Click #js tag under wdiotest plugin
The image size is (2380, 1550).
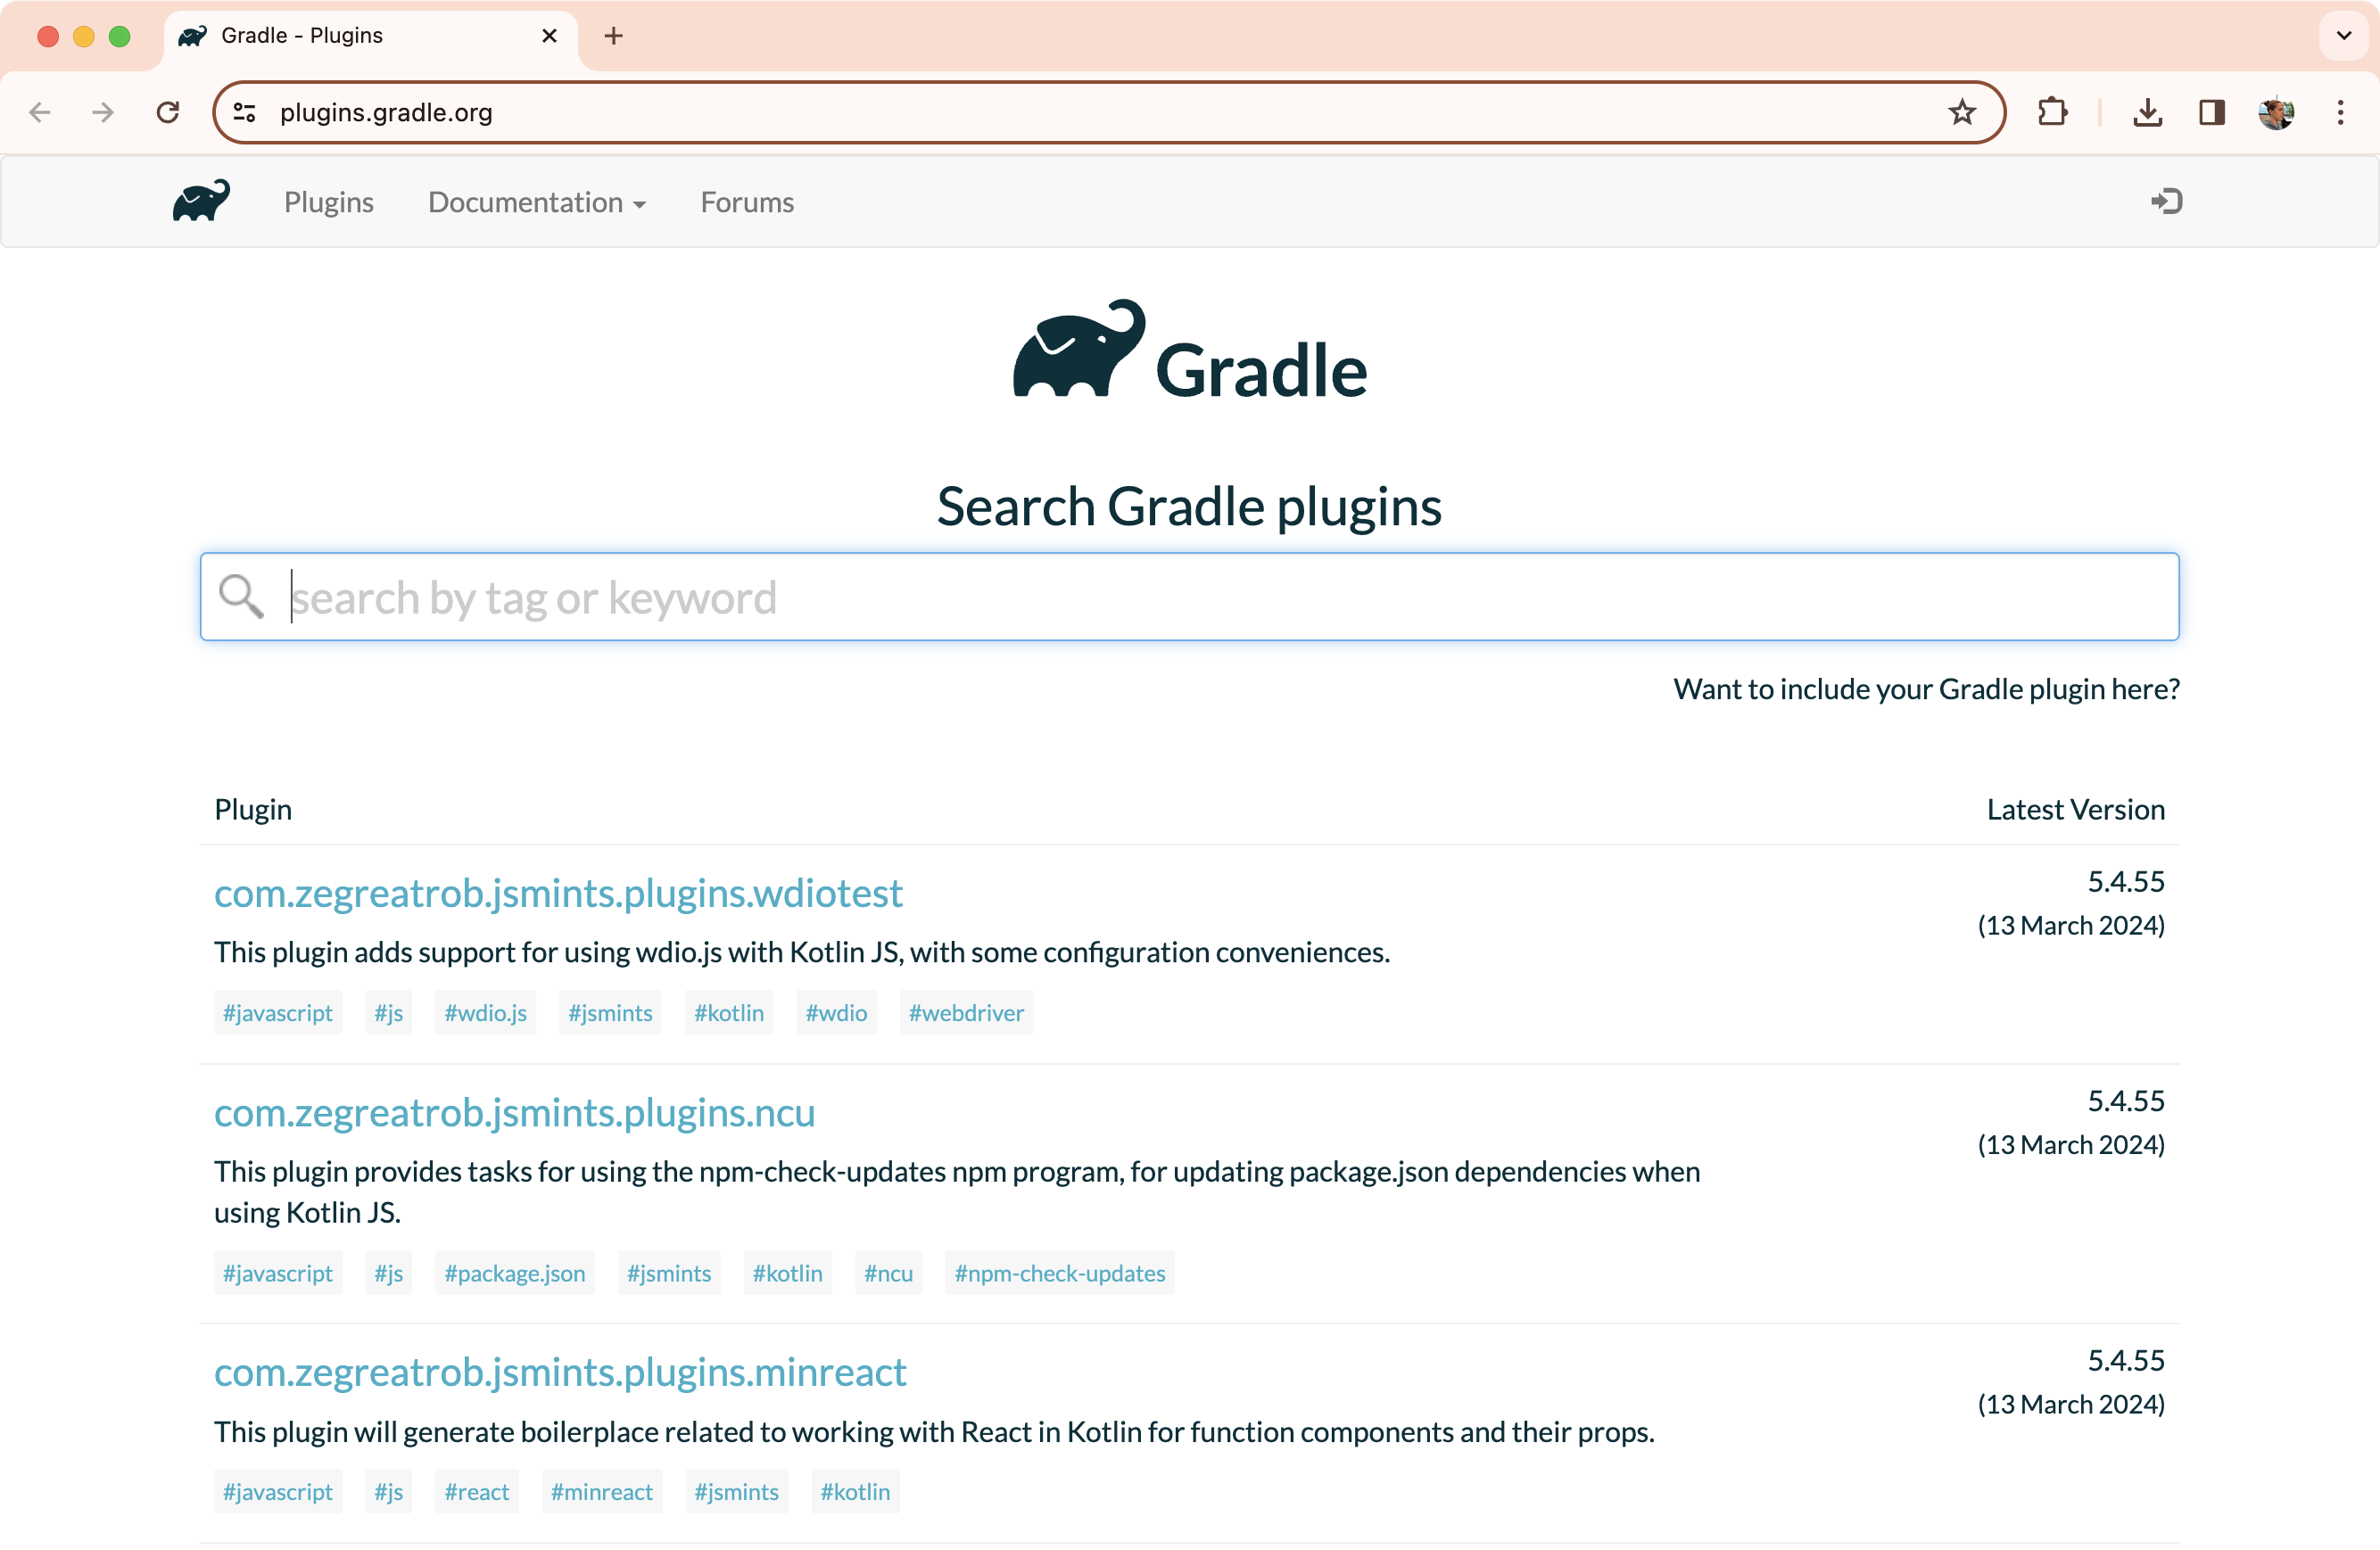[x=389, y=1013]
